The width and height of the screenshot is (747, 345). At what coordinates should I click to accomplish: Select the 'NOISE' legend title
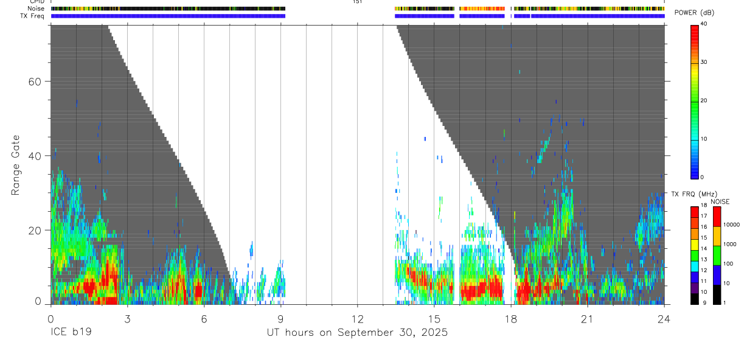coord(720,201)
